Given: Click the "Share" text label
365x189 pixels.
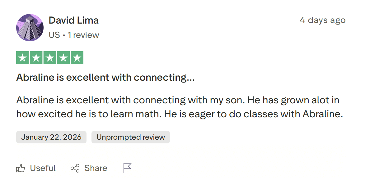Looking at the screenshot, I should click(x=96, y=168).
